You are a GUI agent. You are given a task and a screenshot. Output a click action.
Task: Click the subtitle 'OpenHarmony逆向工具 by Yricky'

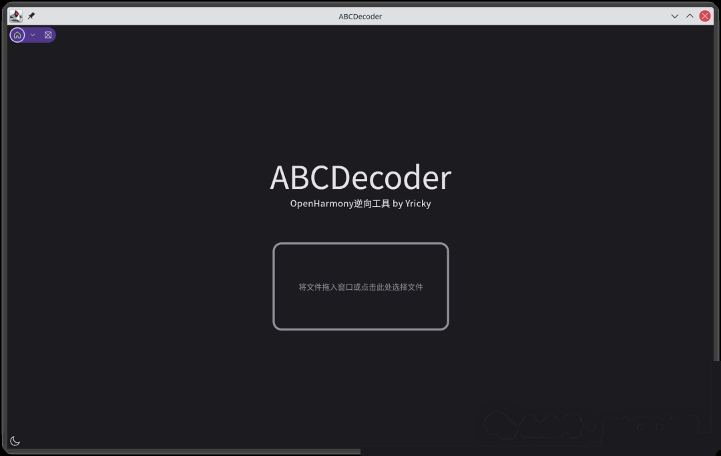pos(360,204)
